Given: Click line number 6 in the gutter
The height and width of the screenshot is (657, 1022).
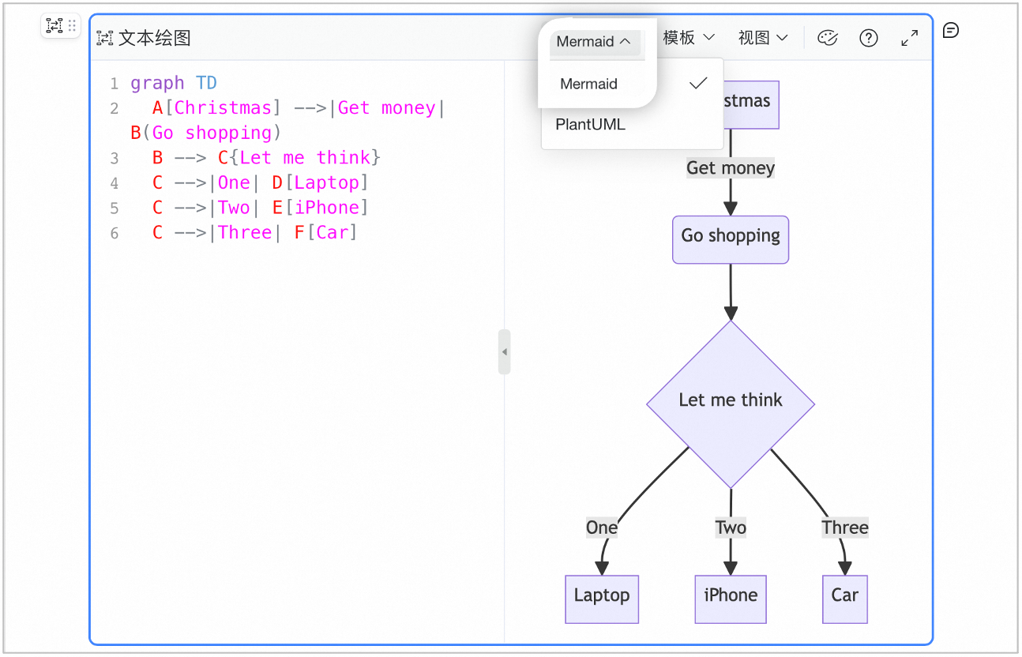Looking at the screenshot, I should coord(115,233).
